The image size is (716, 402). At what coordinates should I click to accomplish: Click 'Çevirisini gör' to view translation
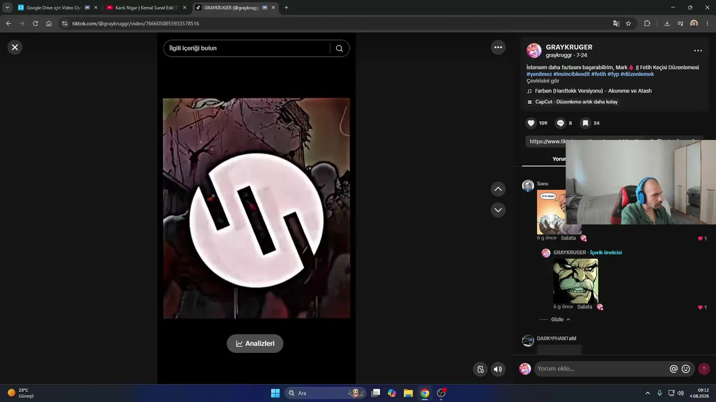coord(543,81)
